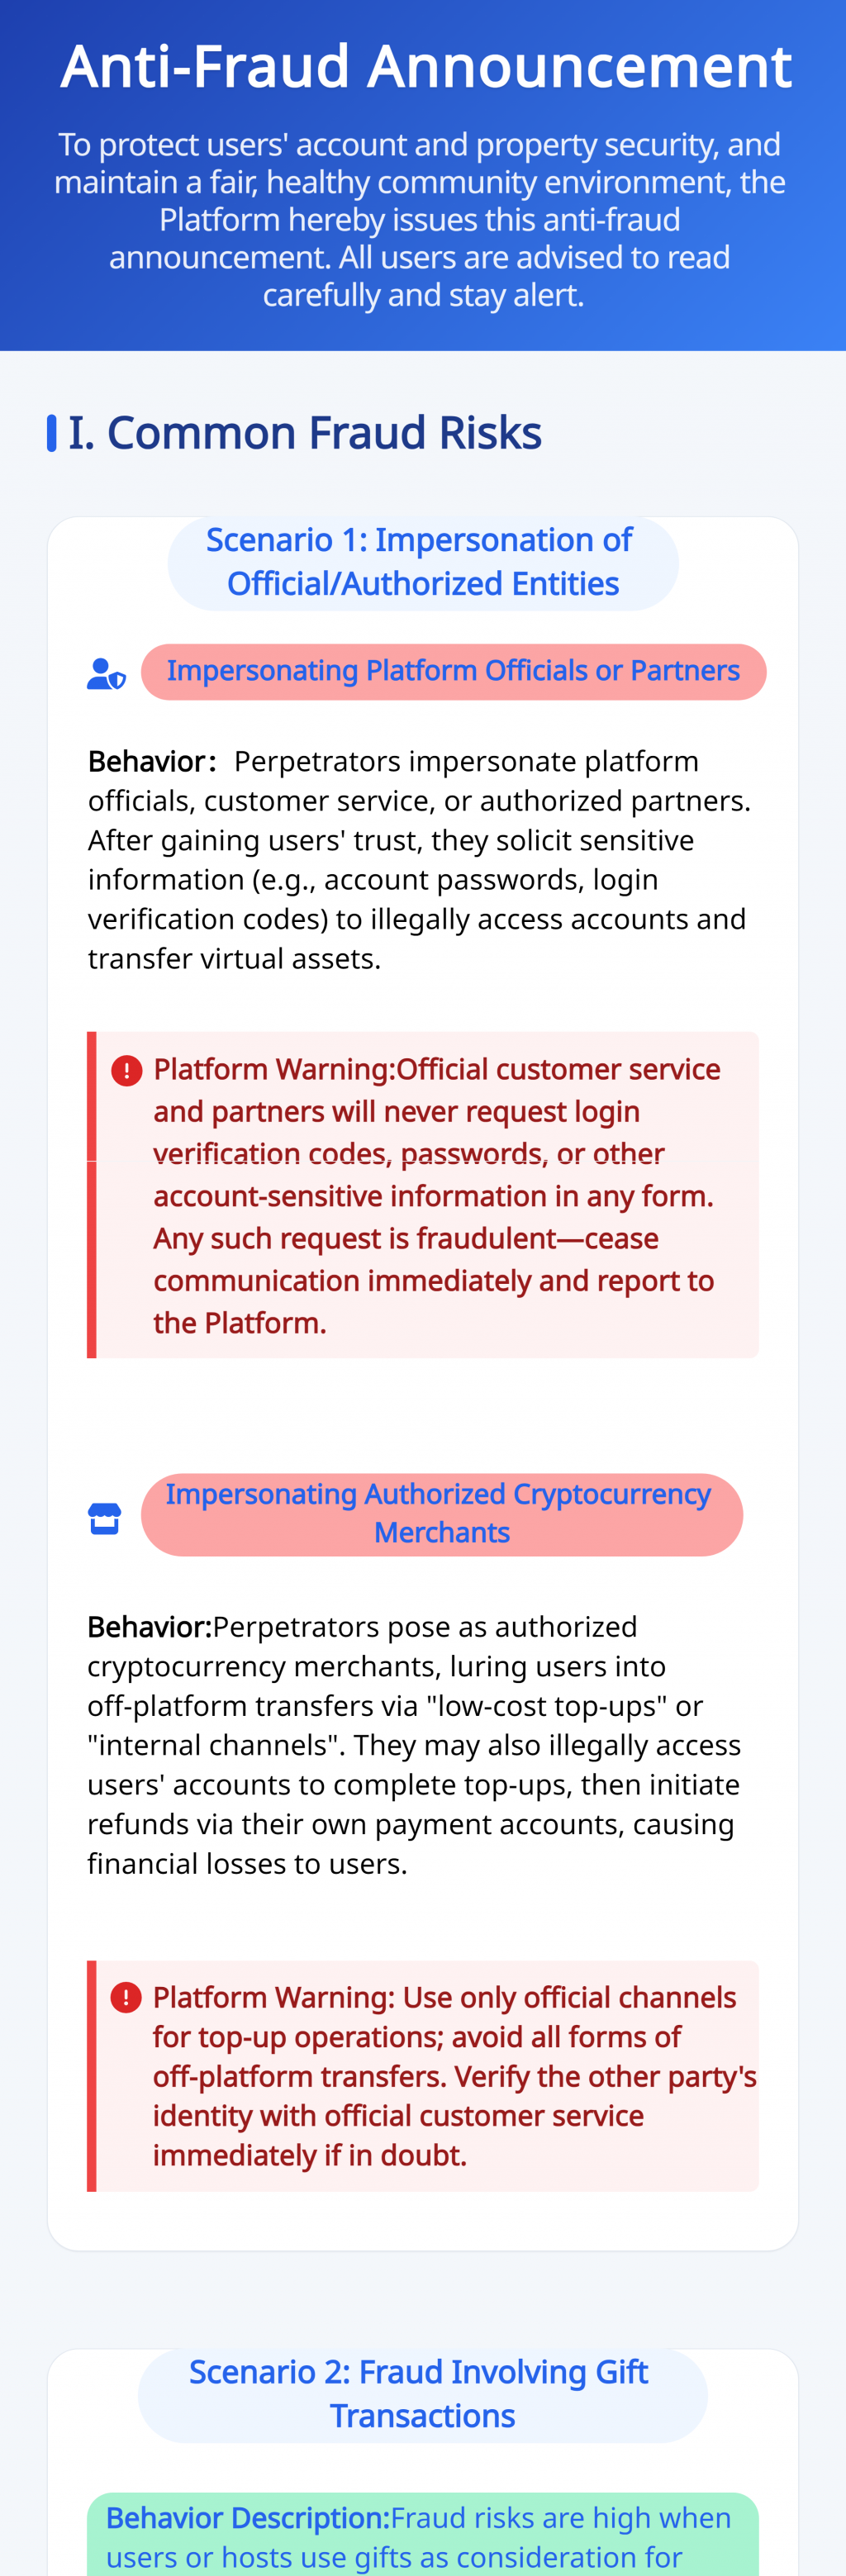The width and height of the screenshot is (846, 2576).
Task: Click the bold "Behavior Description:" label
Action: click(247, 2517)
